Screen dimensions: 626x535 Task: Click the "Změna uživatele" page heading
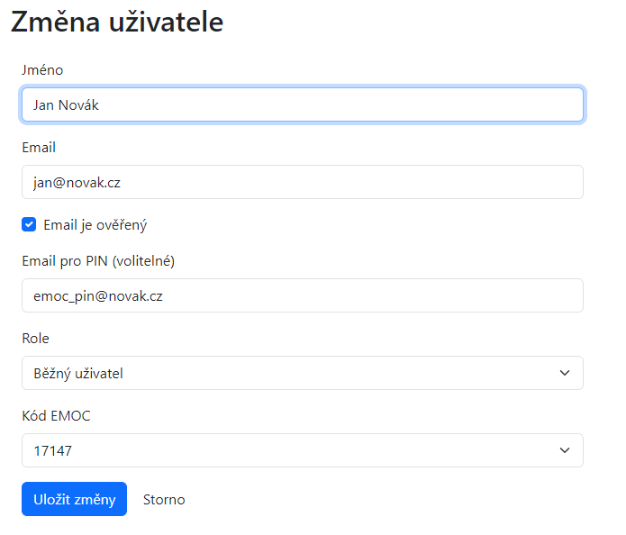[x=117, y=23]
